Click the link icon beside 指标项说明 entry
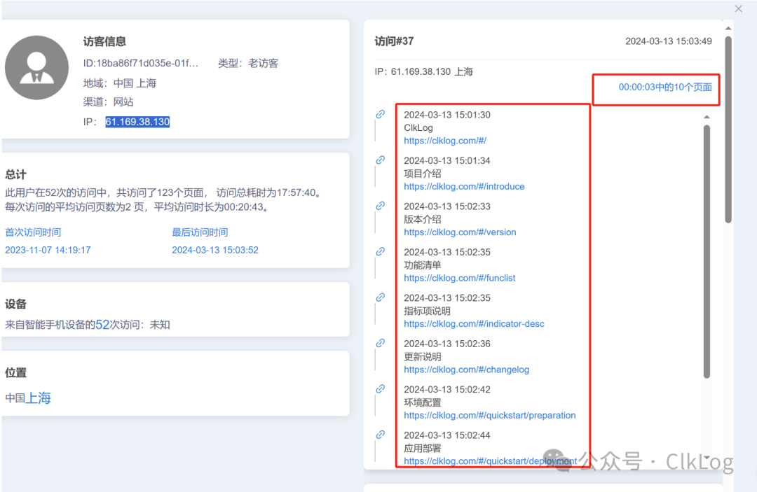 pos(381,297)
